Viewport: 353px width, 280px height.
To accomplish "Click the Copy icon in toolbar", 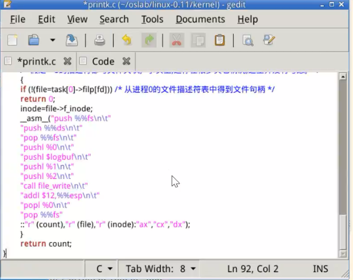I will (198, 40).
